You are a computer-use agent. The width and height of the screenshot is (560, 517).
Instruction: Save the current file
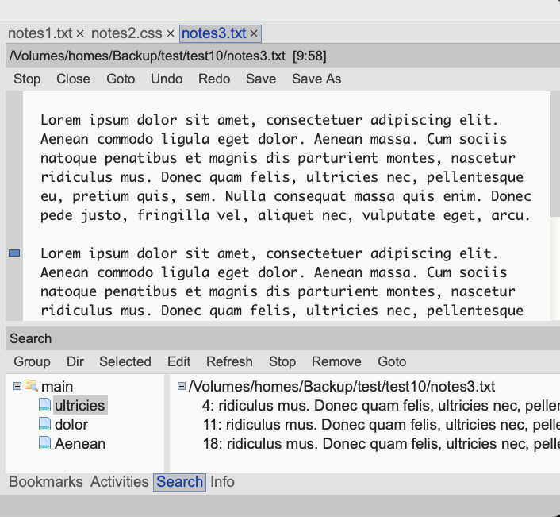(x=261, y=79)
